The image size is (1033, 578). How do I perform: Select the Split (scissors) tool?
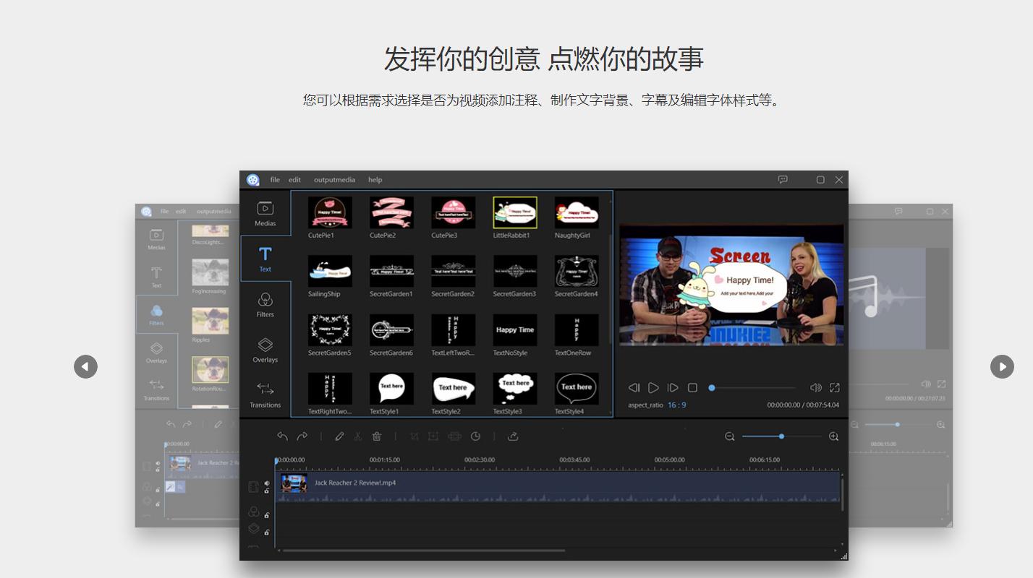point(358,436)
